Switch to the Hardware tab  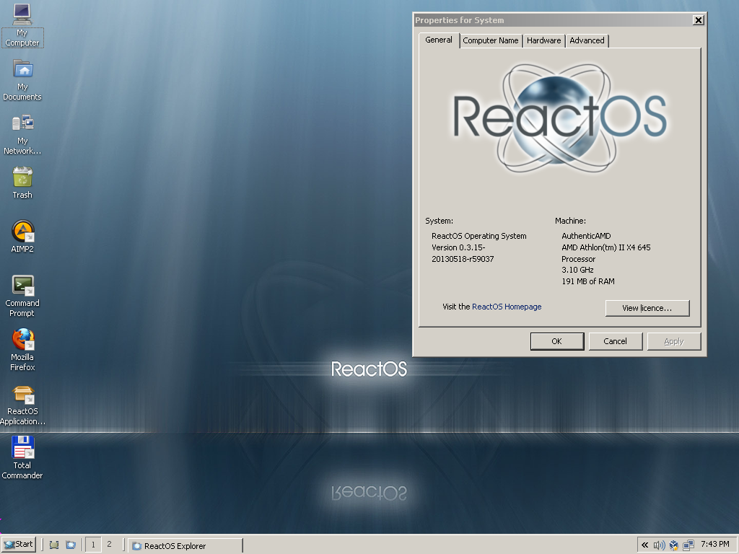pyautogui.click(x=544, y=40)
